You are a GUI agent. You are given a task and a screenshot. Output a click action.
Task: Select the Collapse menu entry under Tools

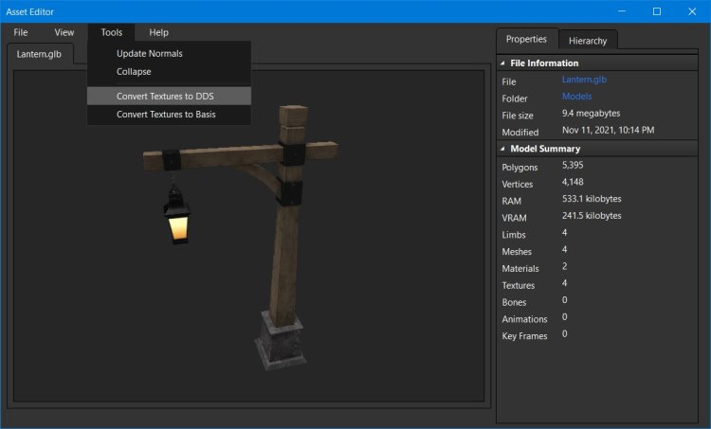(134, 72)
